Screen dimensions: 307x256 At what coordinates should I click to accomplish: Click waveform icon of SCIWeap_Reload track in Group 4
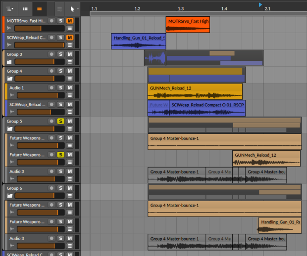12,112
